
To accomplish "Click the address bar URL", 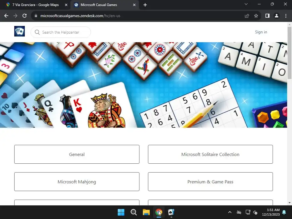I will click(x=80, y=16).
